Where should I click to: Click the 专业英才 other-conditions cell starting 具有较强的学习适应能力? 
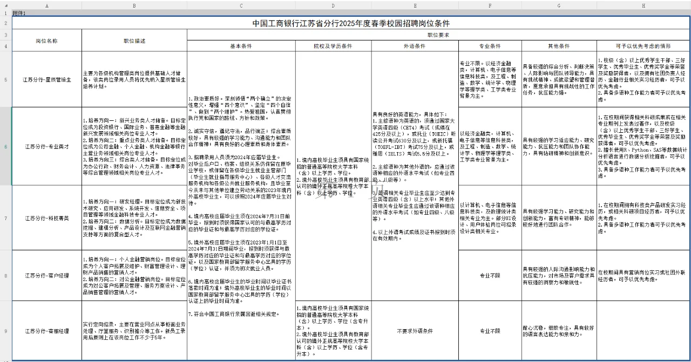coord(559,146)
